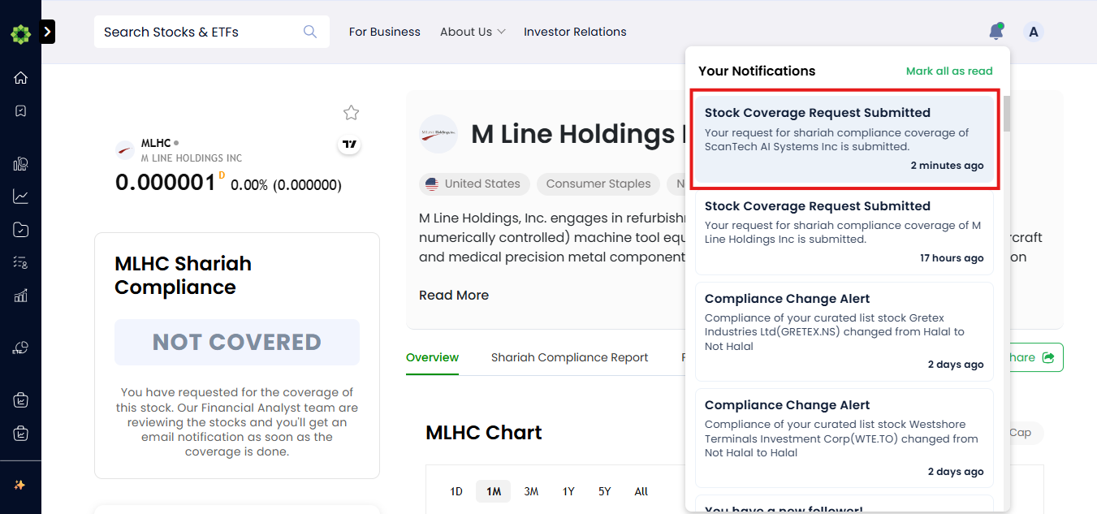Select the 1D chart range
Viewport: 1097px width, 514px height.
point(456,491)
